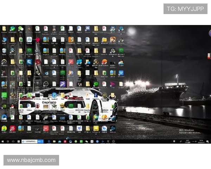The image size is (211, 169).
Task: Launch iQIYI green desktop icon
Action: coord(4,95)
